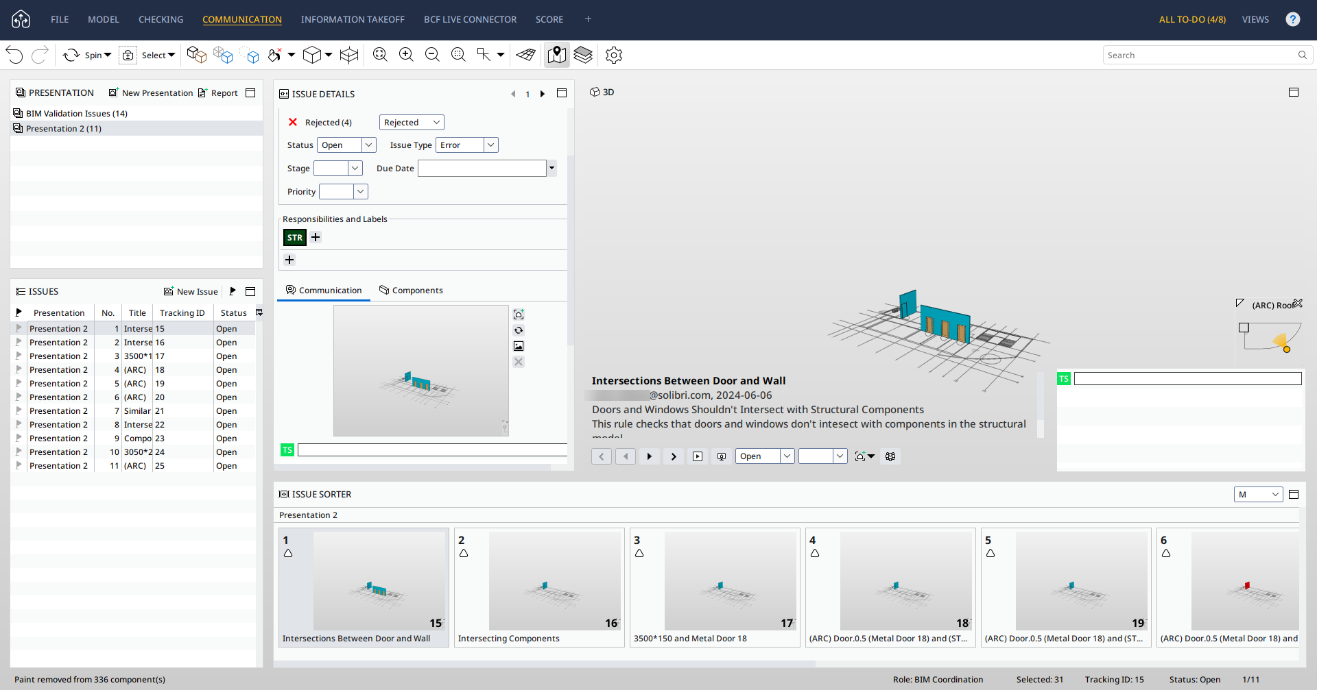
Task: Click the add viewpoint icon beside the snapshot
Action: point(519,315)
